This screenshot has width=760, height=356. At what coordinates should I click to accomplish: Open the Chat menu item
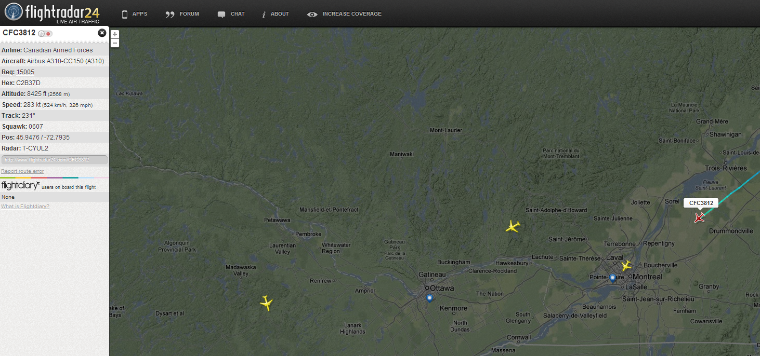231,14
